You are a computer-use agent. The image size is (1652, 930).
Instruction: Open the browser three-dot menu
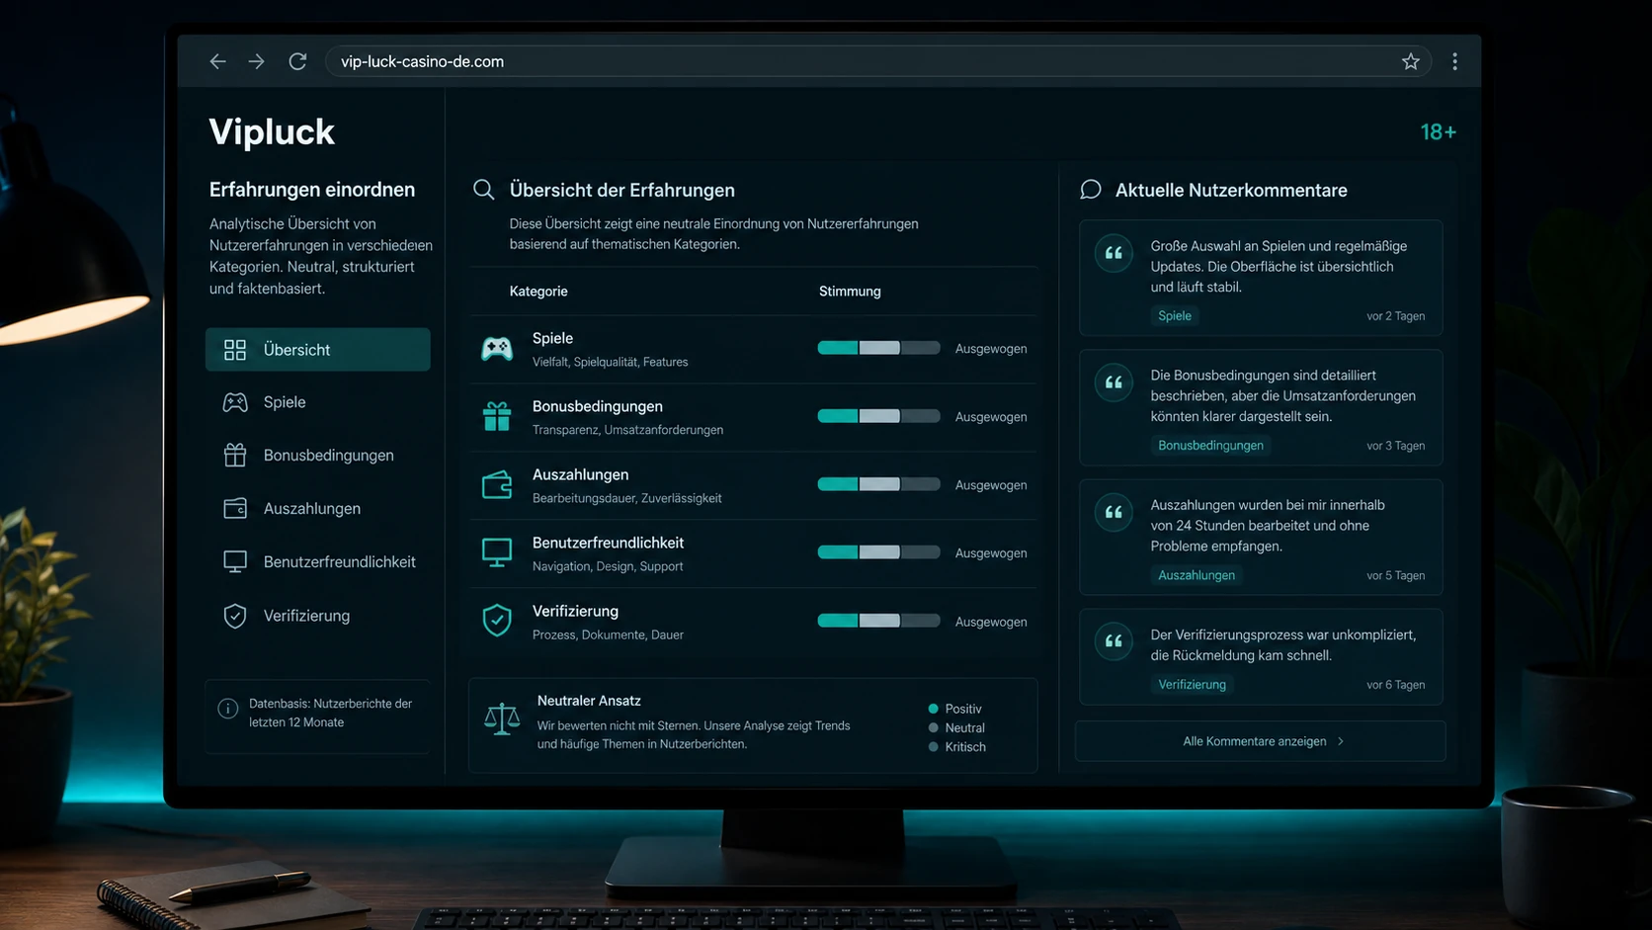[1454, 61]
